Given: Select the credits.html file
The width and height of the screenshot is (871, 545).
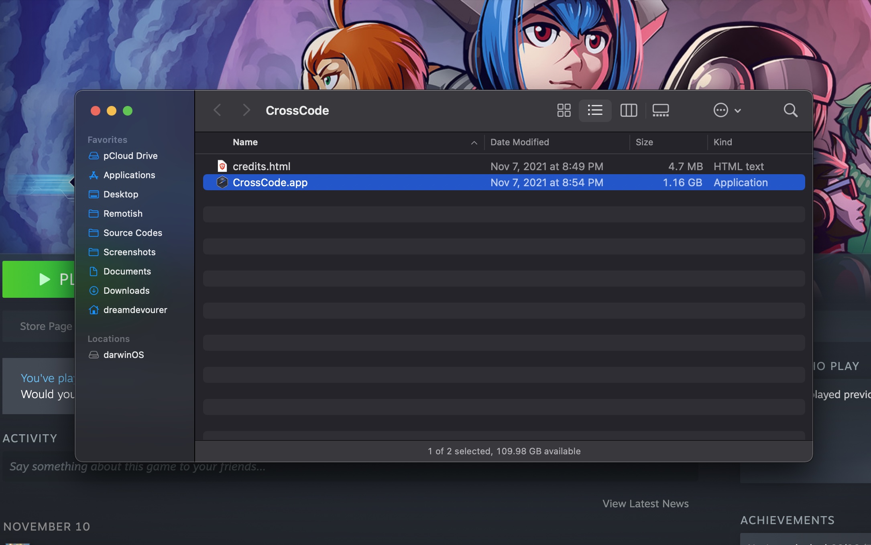Looking at the screenshot, I should click(261, 166).
